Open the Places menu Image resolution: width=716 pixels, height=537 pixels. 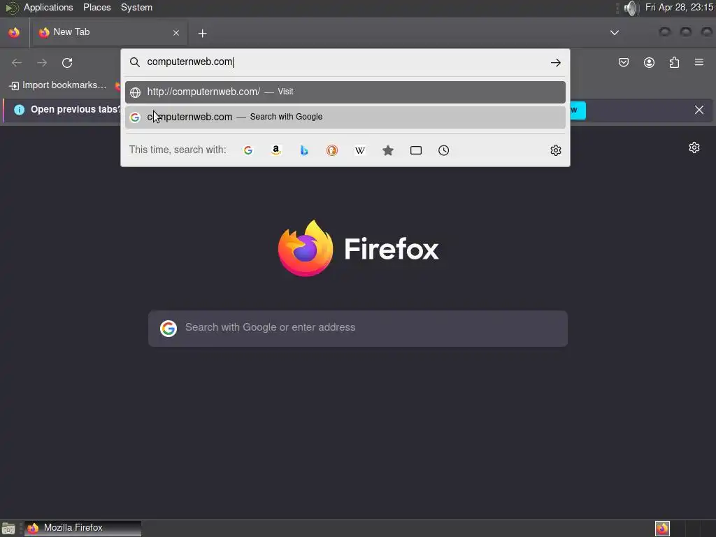pos(96,7)
